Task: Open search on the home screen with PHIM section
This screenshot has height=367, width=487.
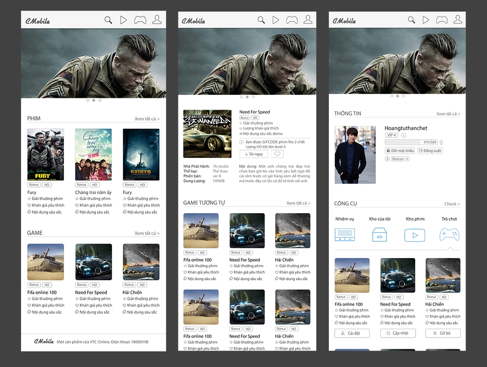Action: [x=108, y=20]
